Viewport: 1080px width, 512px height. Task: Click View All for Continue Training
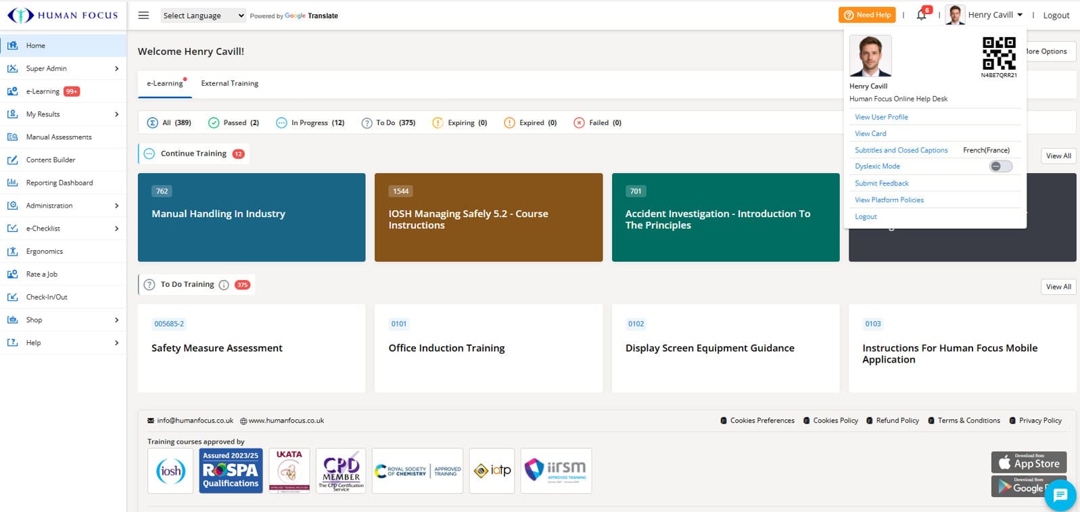[x=1058, y=156]
